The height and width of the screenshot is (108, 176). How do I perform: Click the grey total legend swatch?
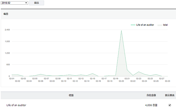click(x=160, y=25)
